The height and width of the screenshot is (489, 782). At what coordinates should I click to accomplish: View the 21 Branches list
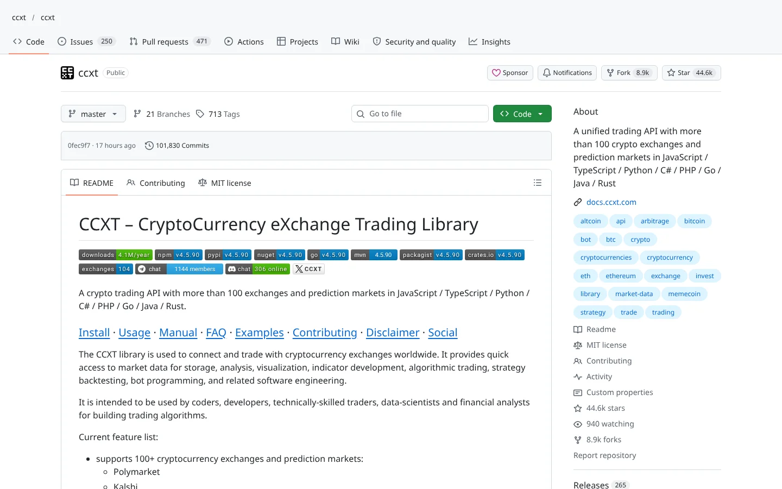coord(162,114)
